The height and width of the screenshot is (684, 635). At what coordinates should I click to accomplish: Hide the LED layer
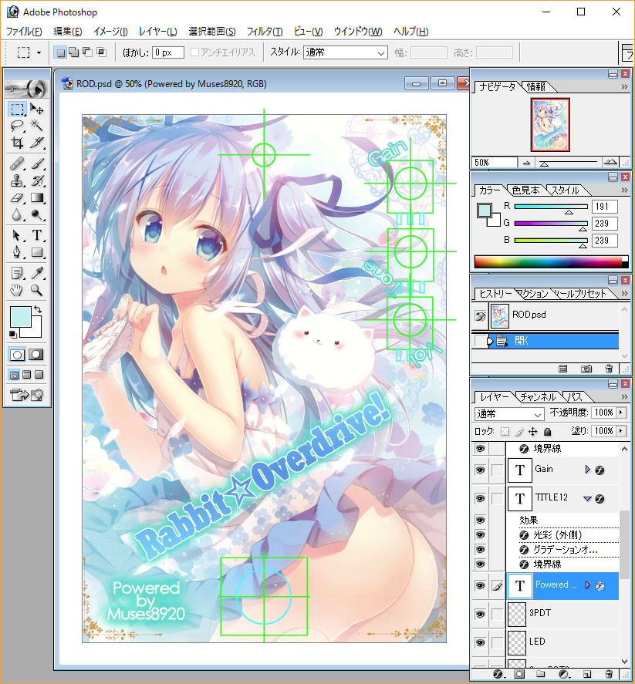coord(480,642)
